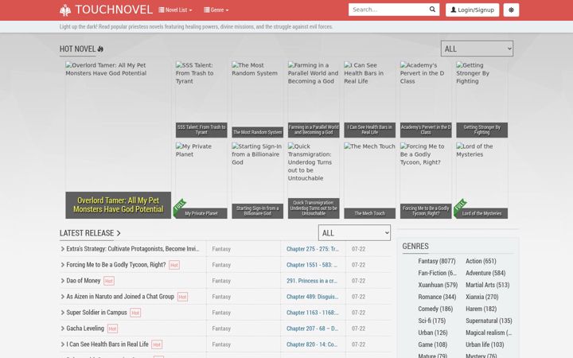
Task: Select Urban life (103) genre
Action: point(485,344)
